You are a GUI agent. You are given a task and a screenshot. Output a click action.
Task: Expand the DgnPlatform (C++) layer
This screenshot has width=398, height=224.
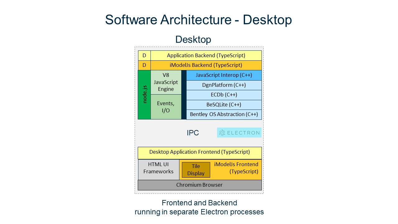click(224, 85)
